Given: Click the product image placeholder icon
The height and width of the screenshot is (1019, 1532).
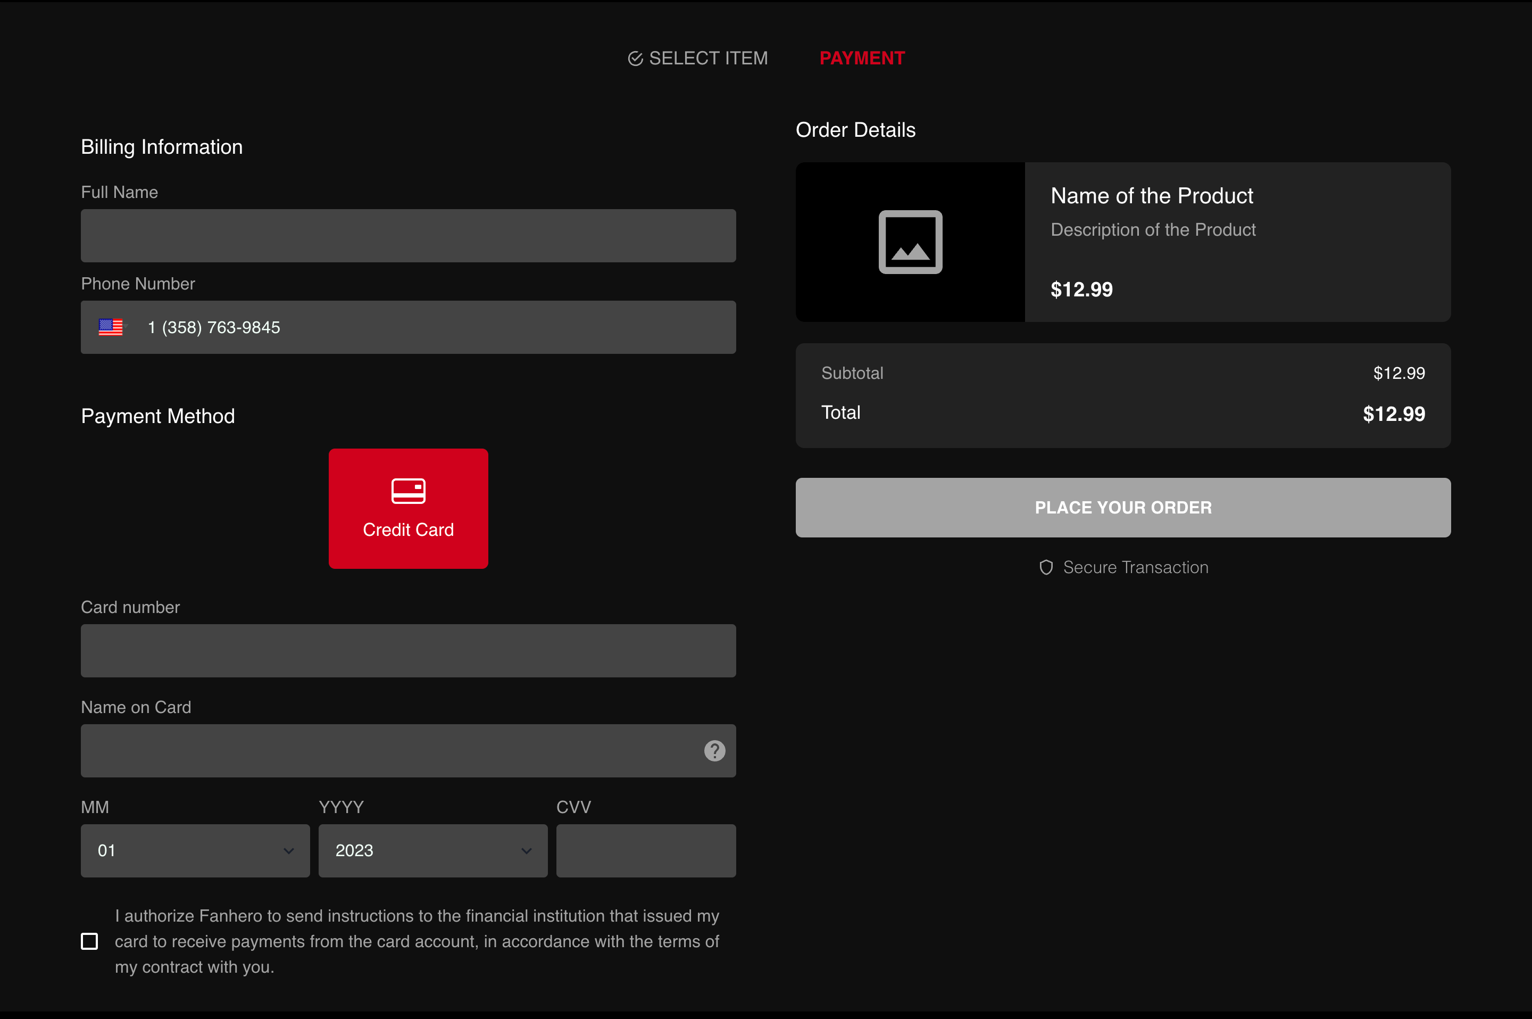Looking at the screenshot, I should coord(910,242).
